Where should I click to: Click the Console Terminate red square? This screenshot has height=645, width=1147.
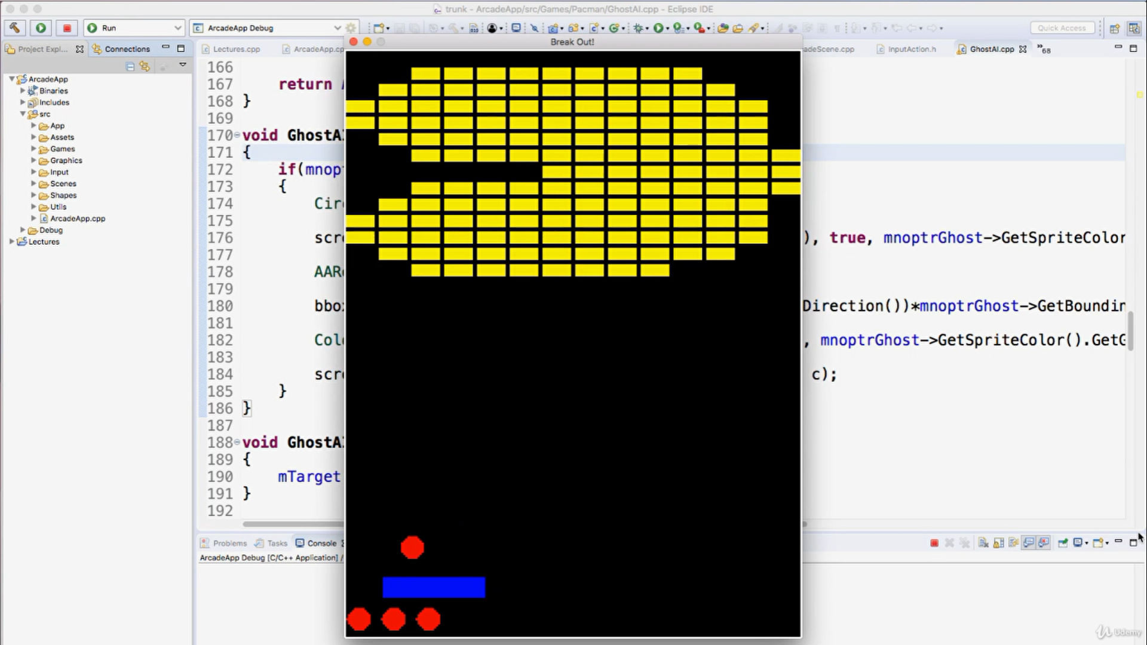pos(934,543)
